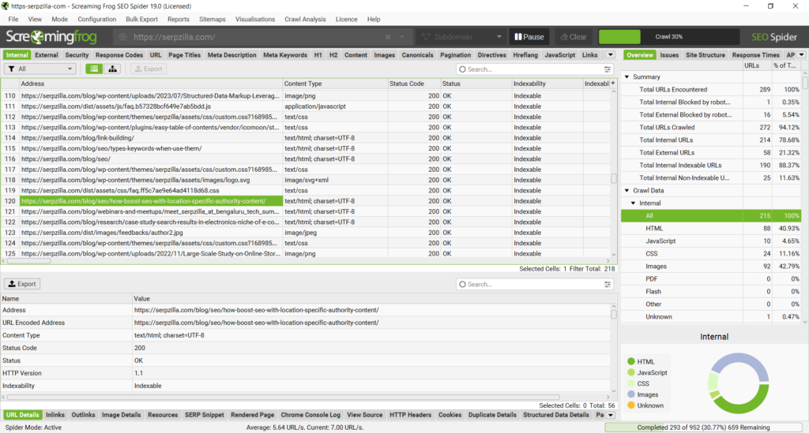Screen dimensions: 809x433
Task: Switch to list view icon
Action: (94, 69)
